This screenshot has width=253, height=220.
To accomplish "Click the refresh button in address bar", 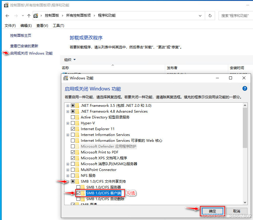I will 210,16.
